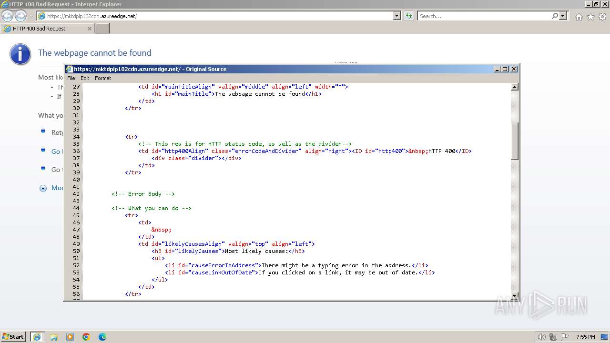
Task: Click the 'What you can do' comment line
Action: 152,208
